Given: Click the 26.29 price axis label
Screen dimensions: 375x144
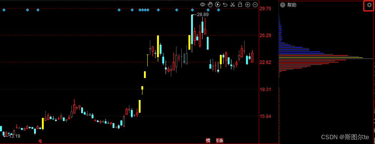Looking at the screenshot, I should 265,35.
